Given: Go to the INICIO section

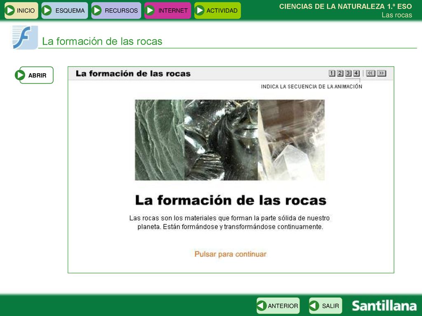Looking at the screenshot, I should point(21,10).
